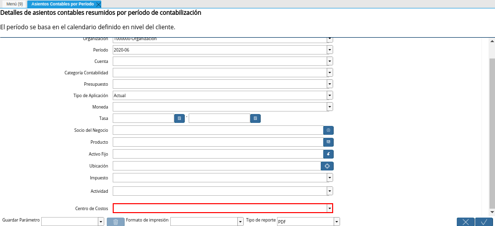Click the Activo Fijo text field
This screenshot has width=495, height=226.
(218, 154)
